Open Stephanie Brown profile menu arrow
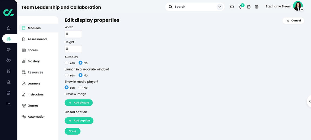Image resolution: width=311 pixels, height=140 pixels. coord(302,9)
